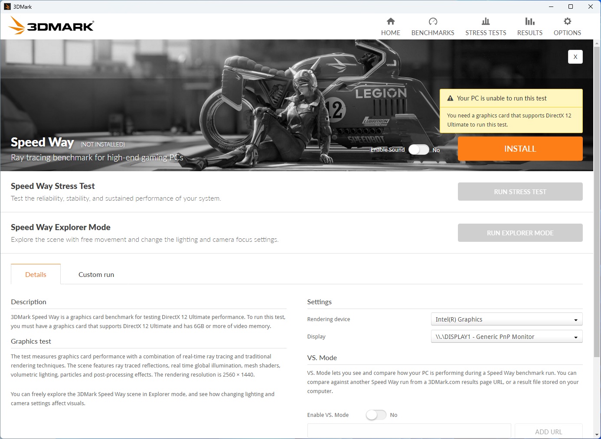Click the warning triangle icon in alert

point(450,98)
